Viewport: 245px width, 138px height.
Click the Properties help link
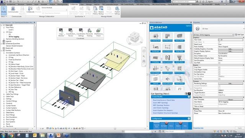point(198,128)
